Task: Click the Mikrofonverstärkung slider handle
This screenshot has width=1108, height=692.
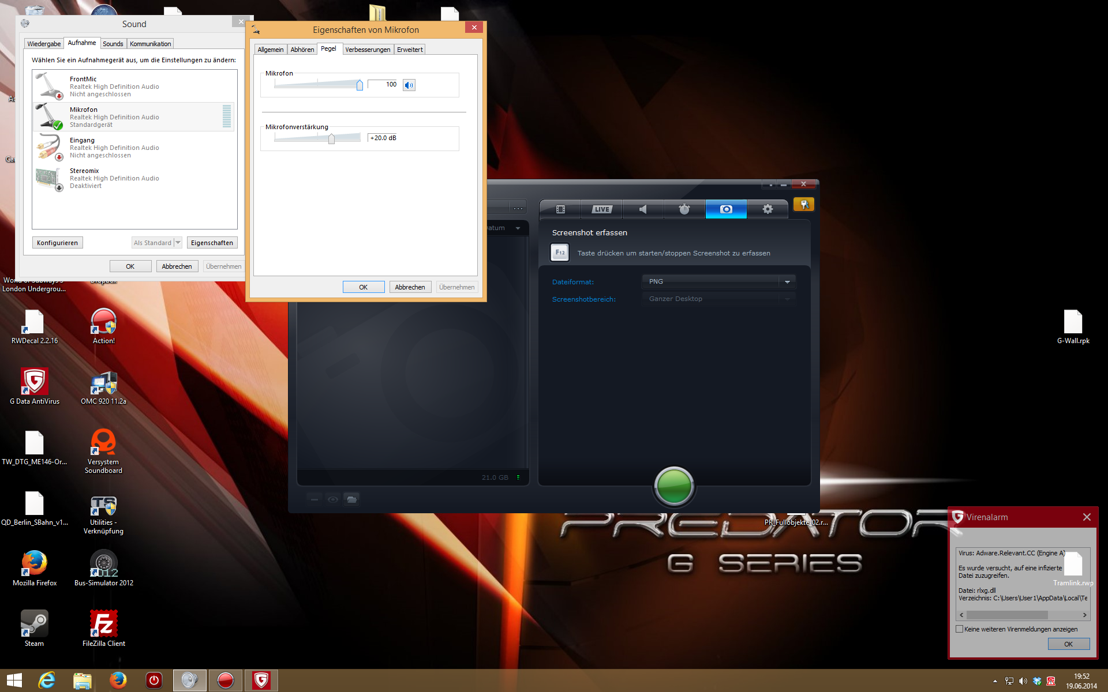Action: point(331,138)
